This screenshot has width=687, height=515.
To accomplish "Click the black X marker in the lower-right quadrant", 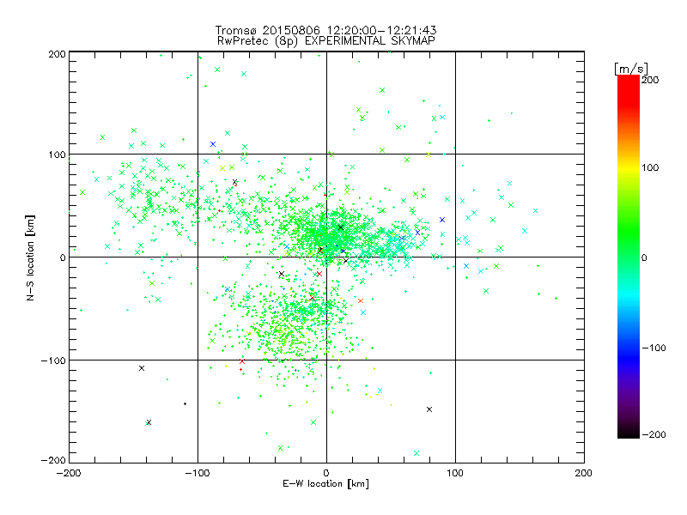I will click(429, 409).
